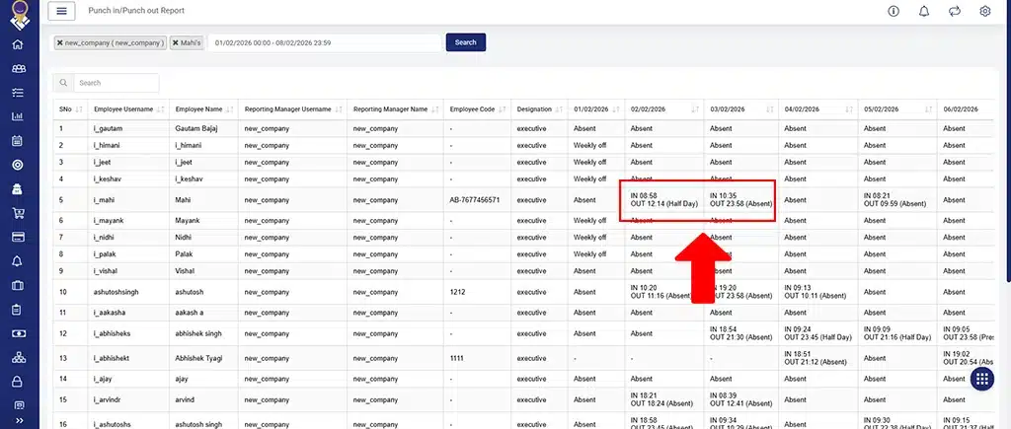Expand the sidebar with double-chevron icon
This screenshot has width=1011, height=429.
pos(18,421)
